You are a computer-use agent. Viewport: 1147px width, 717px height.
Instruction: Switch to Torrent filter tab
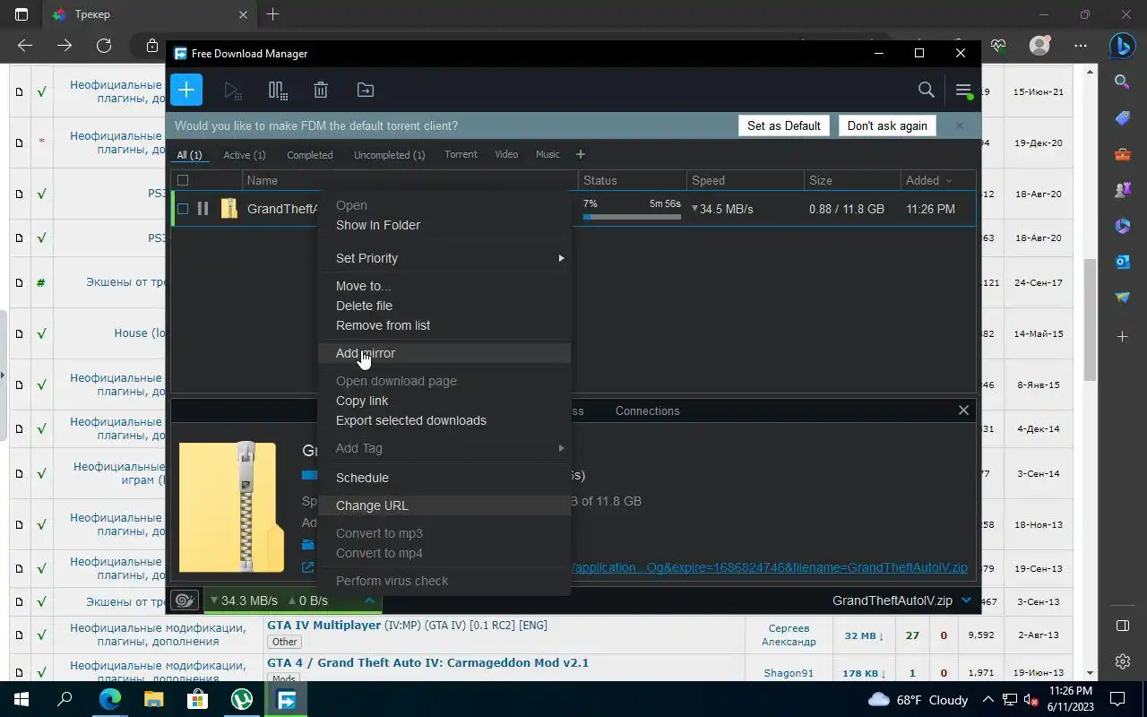coord(461,154)
